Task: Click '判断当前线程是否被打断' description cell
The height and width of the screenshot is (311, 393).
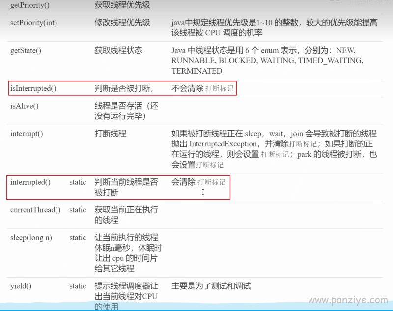Action: pos(126,187)
